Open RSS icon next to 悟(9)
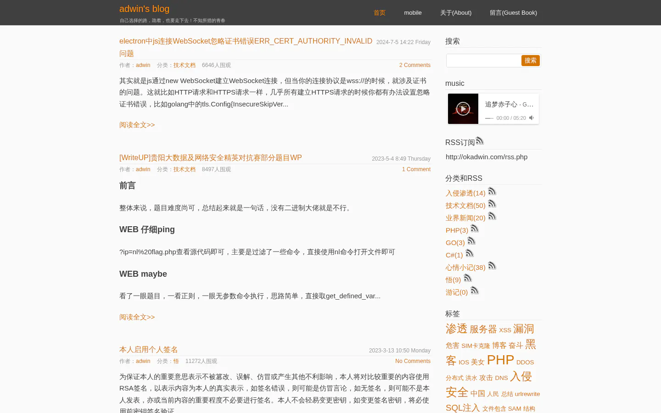Screen dimensions: 661x413 point(467,278)
